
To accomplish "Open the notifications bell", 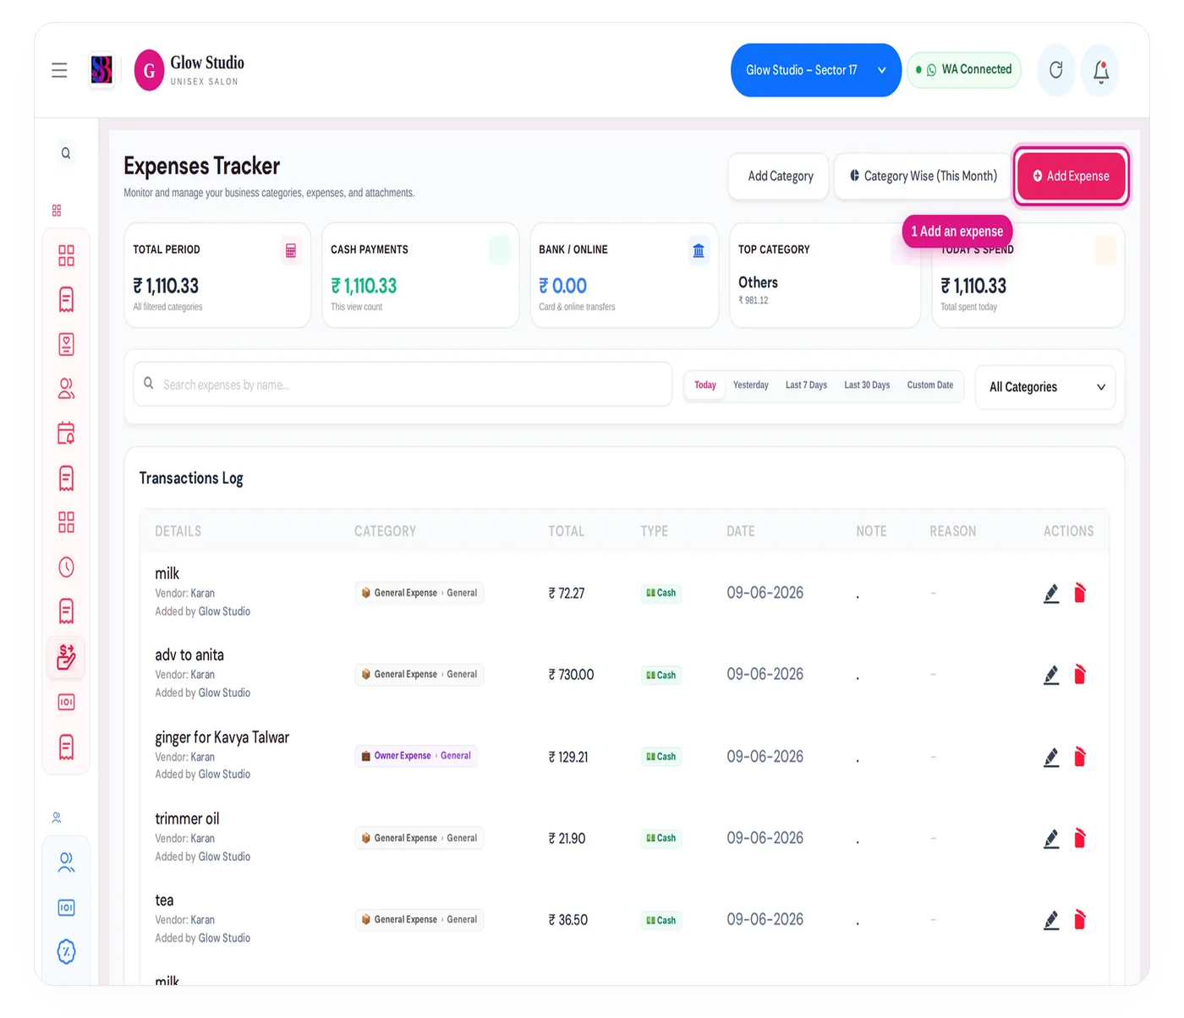I will point(1101,70).
